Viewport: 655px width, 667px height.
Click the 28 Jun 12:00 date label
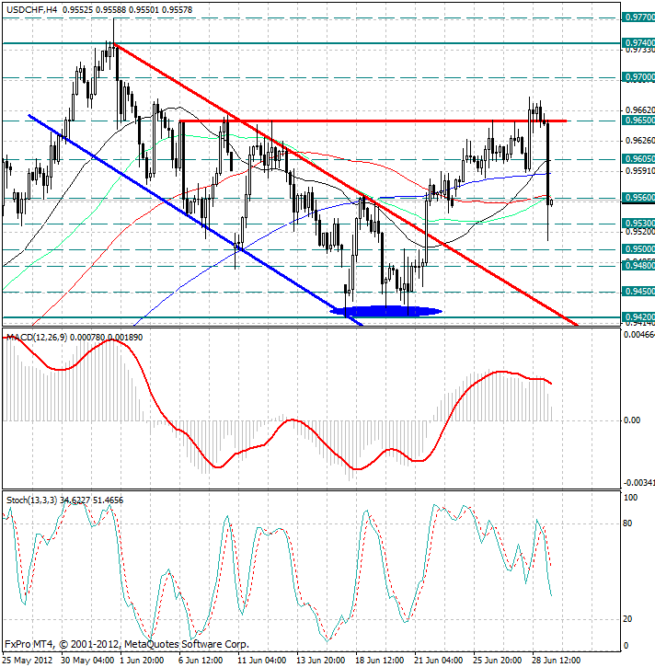[x=556, y=661]
